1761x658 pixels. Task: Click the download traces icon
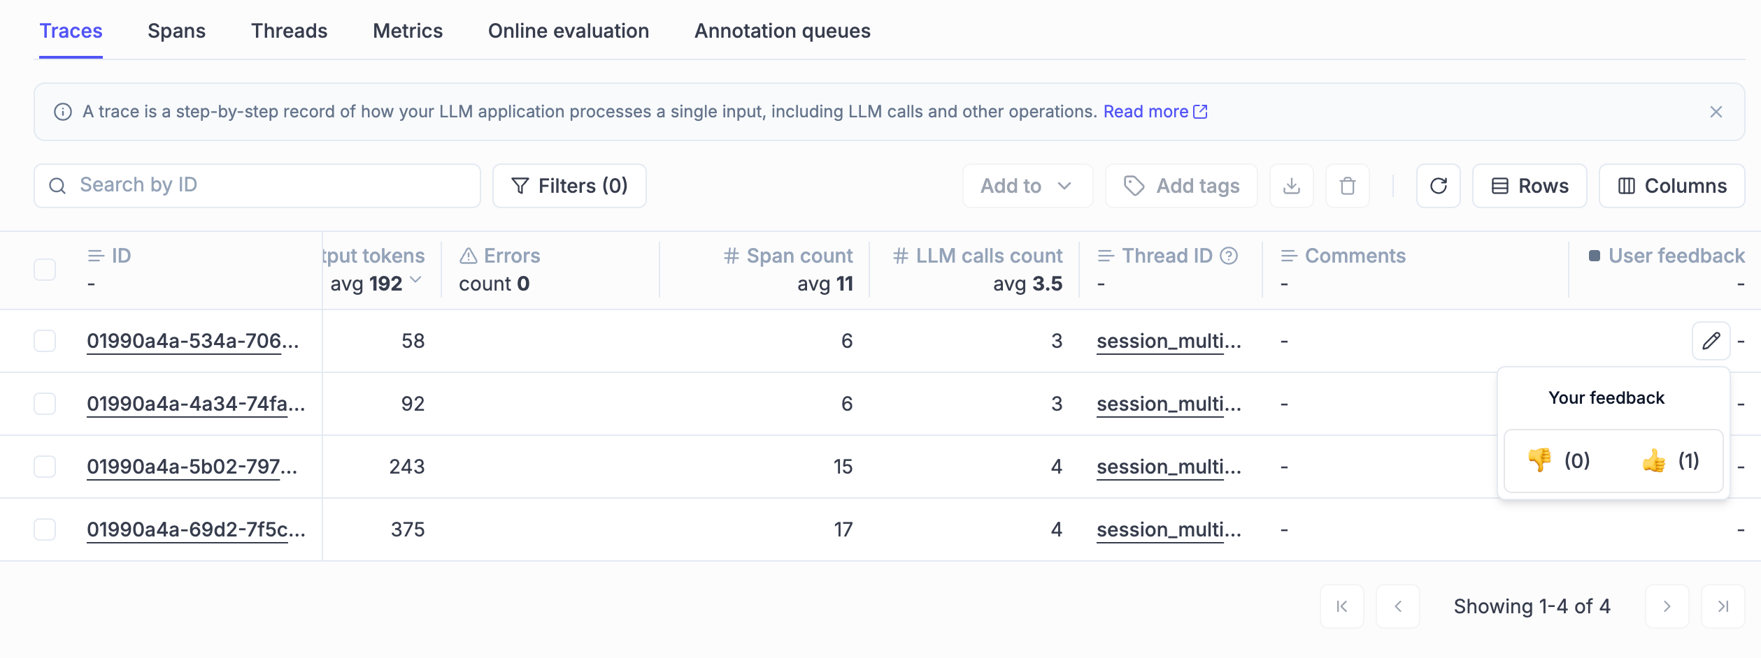click(1291, 186)
